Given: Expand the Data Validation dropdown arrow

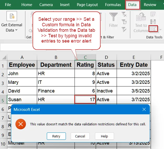Looking at the screenshot, I should (160, 29).
